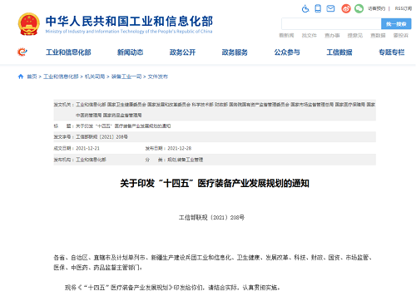Open 装备工业一司 breadcrumb link
The image size is (416, 301).
click(x=126, y=76)
